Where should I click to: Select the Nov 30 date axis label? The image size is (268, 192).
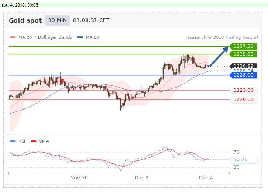pyautogui.click(x=79, y=178)
